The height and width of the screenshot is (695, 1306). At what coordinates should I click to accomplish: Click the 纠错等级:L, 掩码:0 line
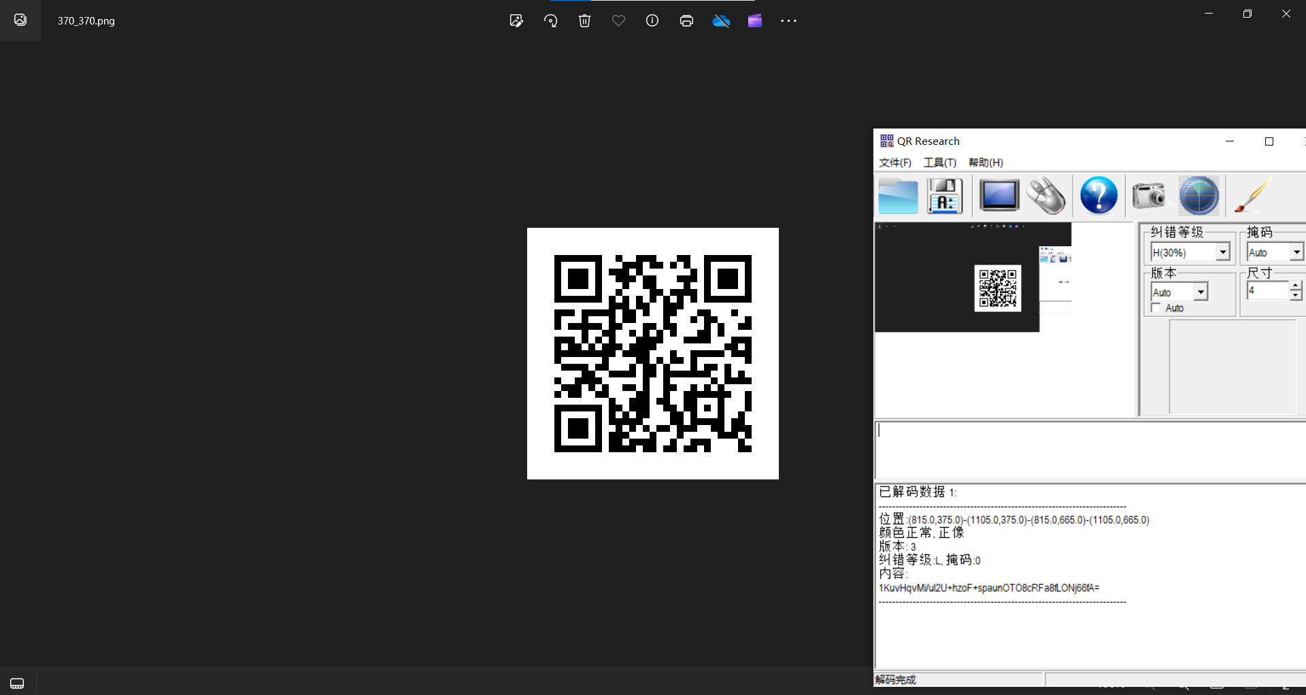pos(929,560)
